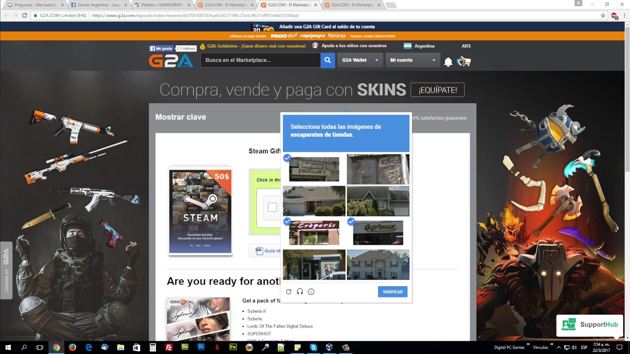
Task: Click the Syberia G2A Deal thumbnail
Action: [199, 319]
